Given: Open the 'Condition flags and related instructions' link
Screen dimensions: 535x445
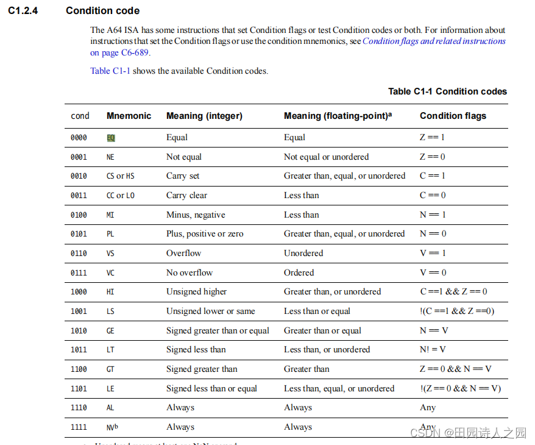Looking at the screenshot, I should pyautogui.click(x=434, y=41).
